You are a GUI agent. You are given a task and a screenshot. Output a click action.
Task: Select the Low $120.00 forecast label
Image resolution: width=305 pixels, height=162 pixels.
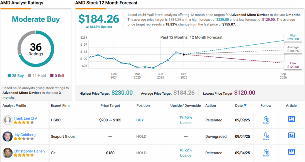coord(293,65)
